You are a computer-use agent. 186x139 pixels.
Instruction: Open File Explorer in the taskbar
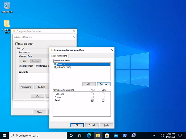[x=98, y=135]
